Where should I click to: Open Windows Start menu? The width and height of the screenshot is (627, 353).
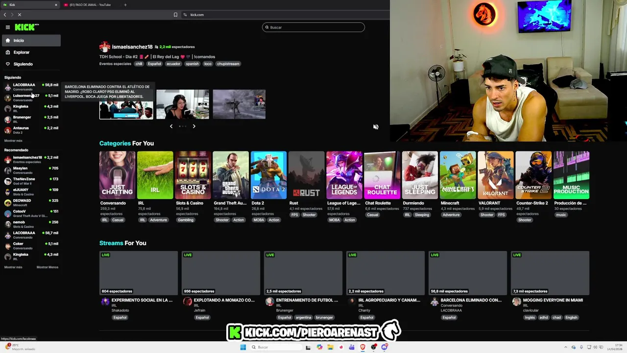coord(243,347)
